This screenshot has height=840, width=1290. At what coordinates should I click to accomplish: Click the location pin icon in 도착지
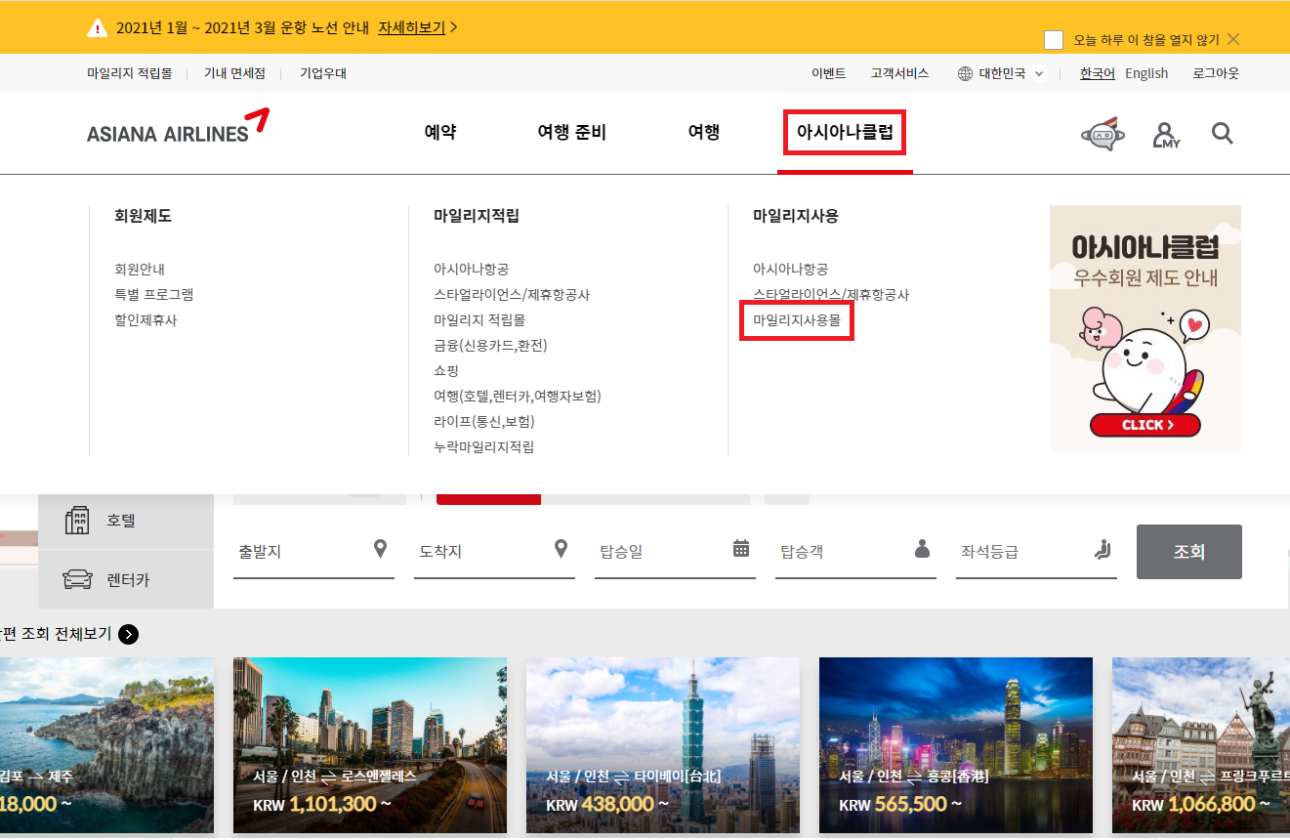point(562,549)
